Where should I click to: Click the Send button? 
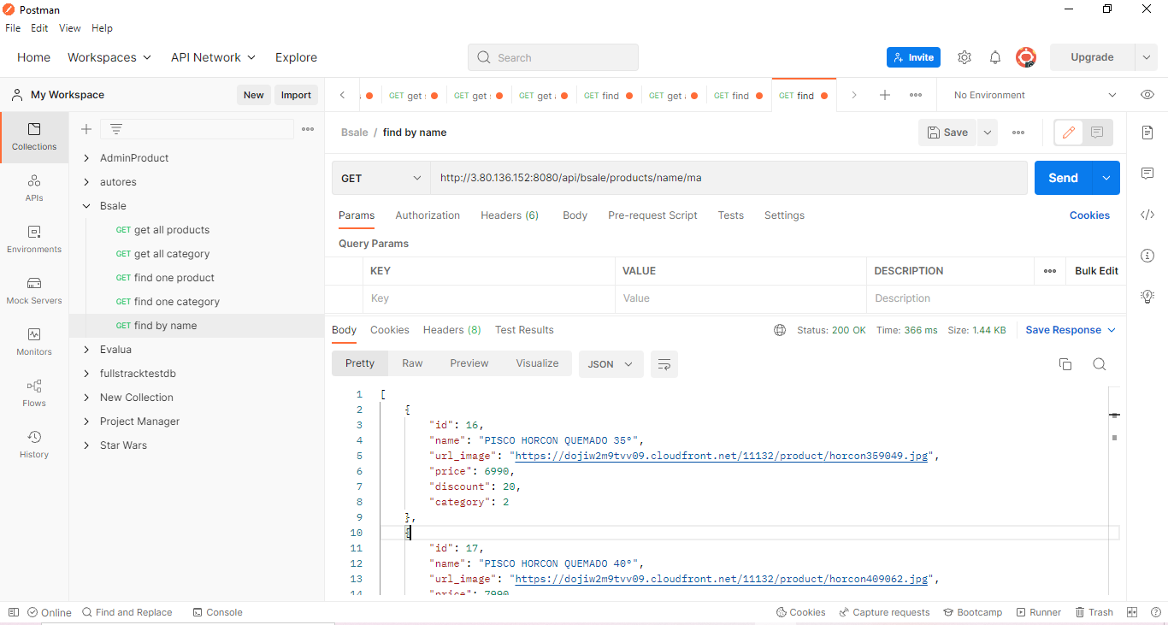click(1063, 178)
